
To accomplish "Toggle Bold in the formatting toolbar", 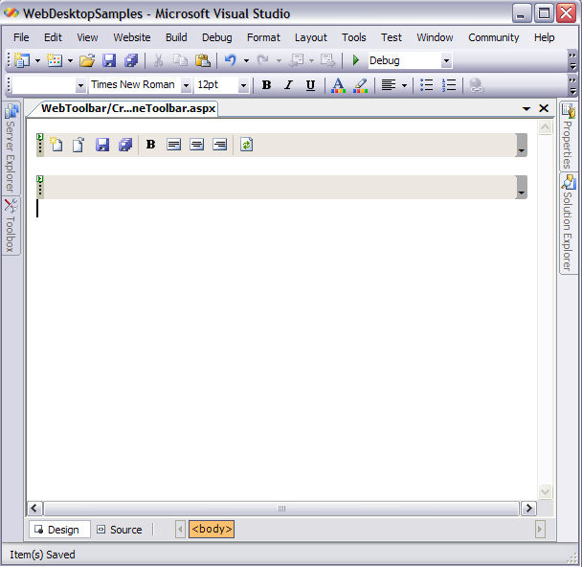I will [266, 85].
